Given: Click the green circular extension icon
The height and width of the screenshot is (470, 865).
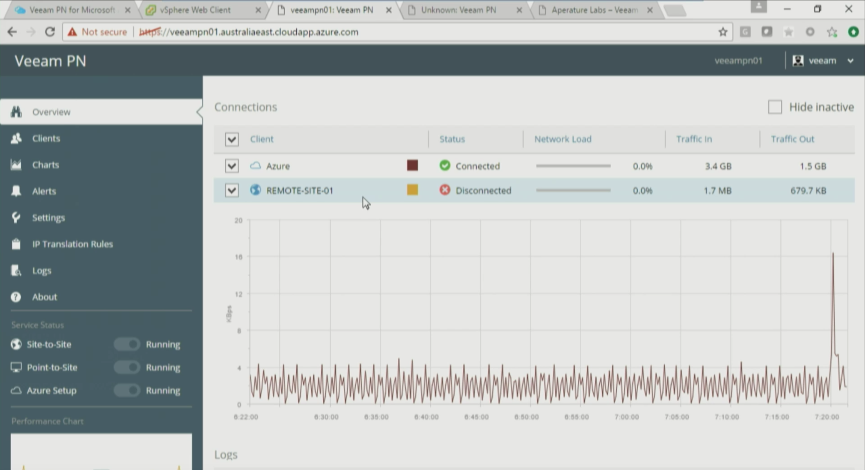Looking at the screenshot, I should click(x=853, y=32).
